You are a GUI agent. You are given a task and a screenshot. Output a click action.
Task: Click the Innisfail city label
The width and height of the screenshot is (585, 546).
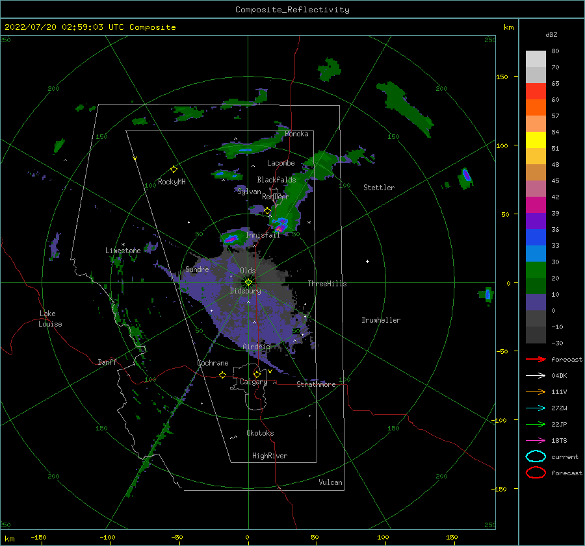(263, 235)
